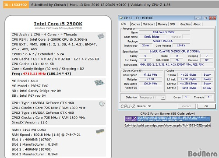This screenshot has height=158, width=219.
Task: Click the CPU Cache L3 6144 KB line
Action: pos(33,64)
